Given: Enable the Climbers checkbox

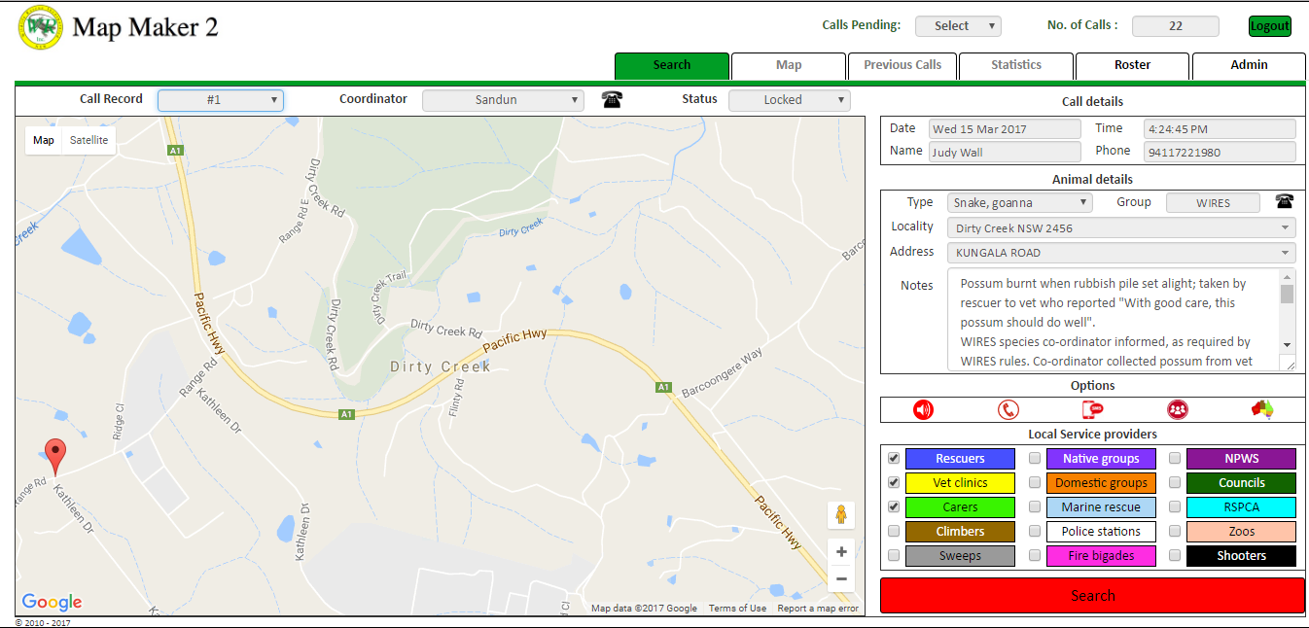Looking at the screenshot, I should pyautogui.click(x=894, y=531).
